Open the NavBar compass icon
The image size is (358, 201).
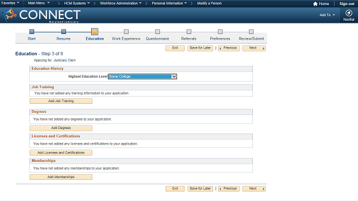(348, 13)
